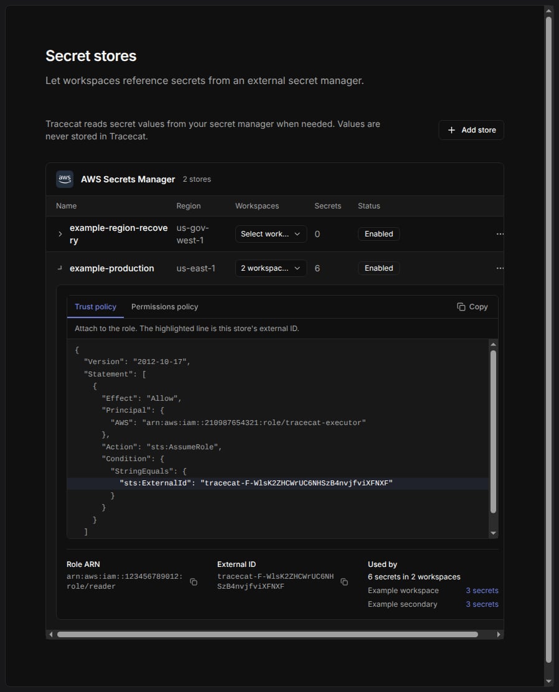Click the policy code scroll up arrow
The width and height of the screenshot is (559, 692).
click(x=493, y=344)
